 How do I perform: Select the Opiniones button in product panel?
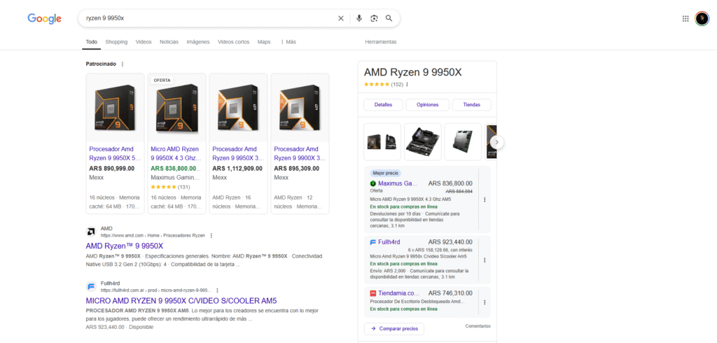click(x=427, y=105)
